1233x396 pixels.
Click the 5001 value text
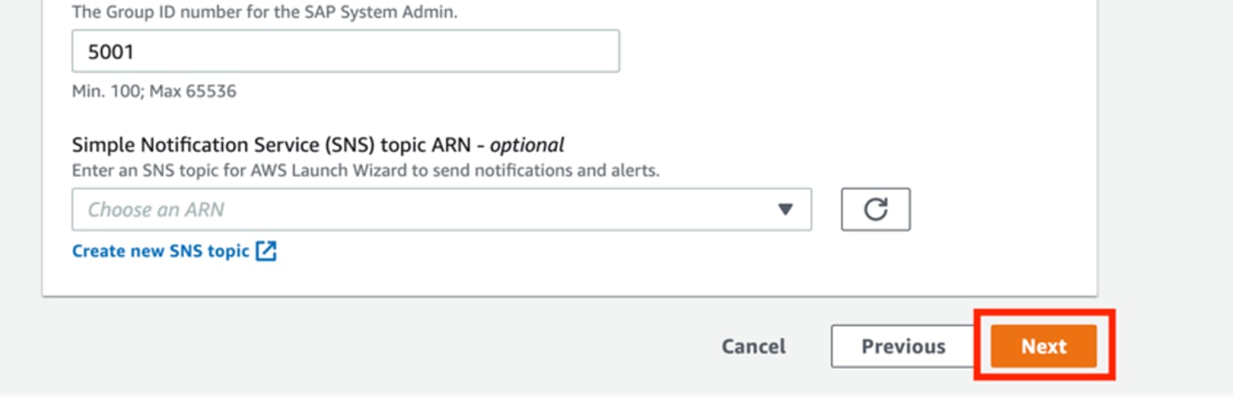coord(111,52)
